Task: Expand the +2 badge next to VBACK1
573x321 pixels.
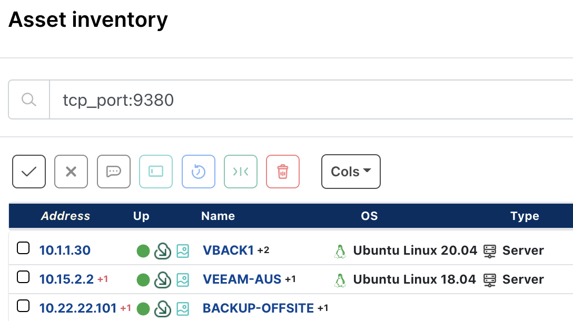Action: (x=264, y=250)
